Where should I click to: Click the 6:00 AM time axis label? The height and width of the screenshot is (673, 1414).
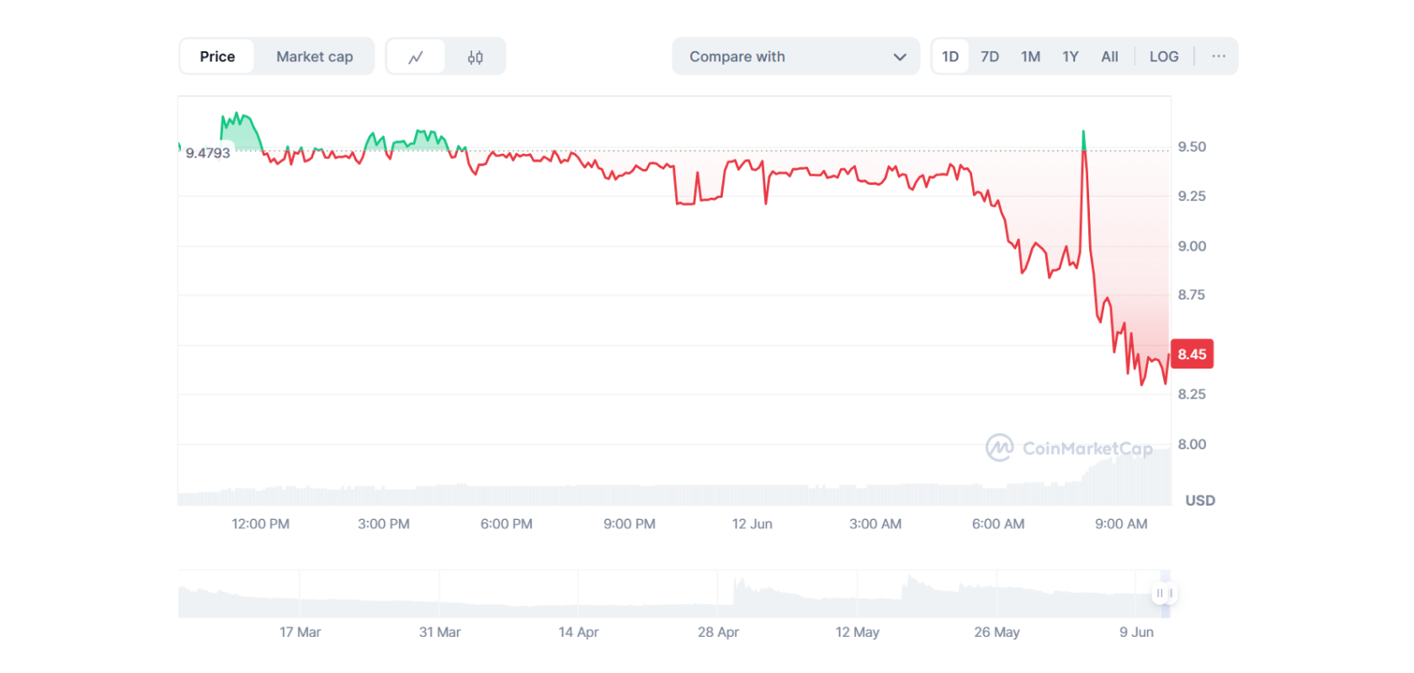point(997,524)
